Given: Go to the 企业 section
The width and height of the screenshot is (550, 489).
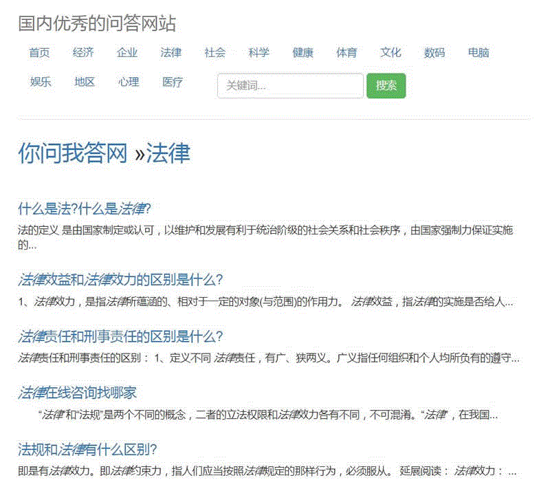Looking at the screenshot, I should 127,53.
